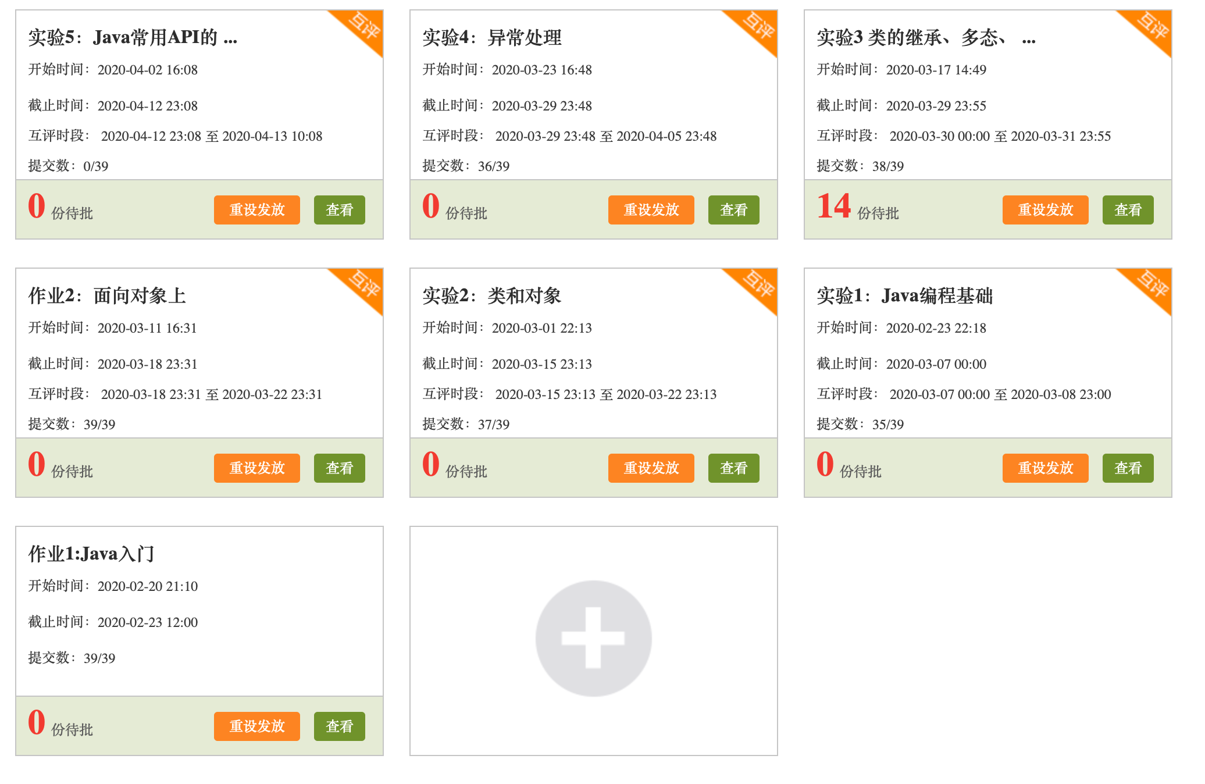Click the plus icon to add new assignment
Image resolution: width=1205 pixels, height=784 pixels.
(x=594, y=637)
